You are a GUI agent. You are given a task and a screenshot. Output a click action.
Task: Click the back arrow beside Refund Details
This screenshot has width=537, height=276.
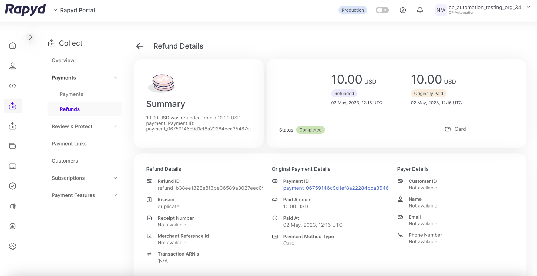click(140, 46)
